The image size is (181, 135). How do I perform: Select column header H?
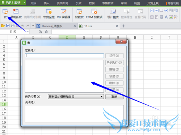pyautogui.click(x=135, y=37)
